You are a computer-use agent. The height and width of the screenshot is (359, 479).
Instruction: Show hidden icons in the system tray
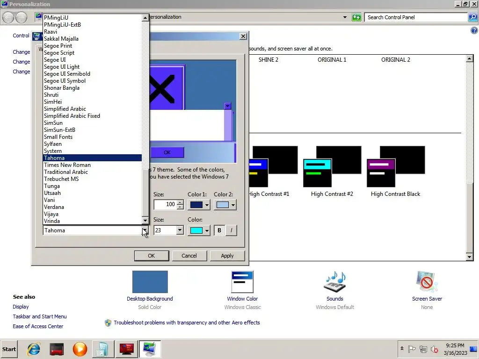[402, 349]
